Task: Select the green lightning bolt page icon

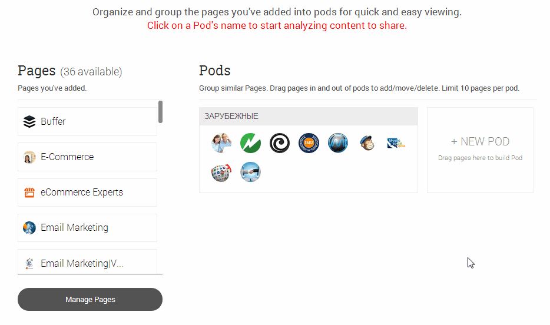Action: click(250, 143)
